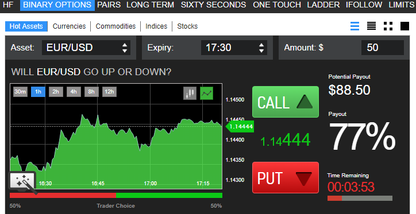Click the $88.50 potential payout value
416x214 pixels.
pyautogui.click(x=349, y=90)
